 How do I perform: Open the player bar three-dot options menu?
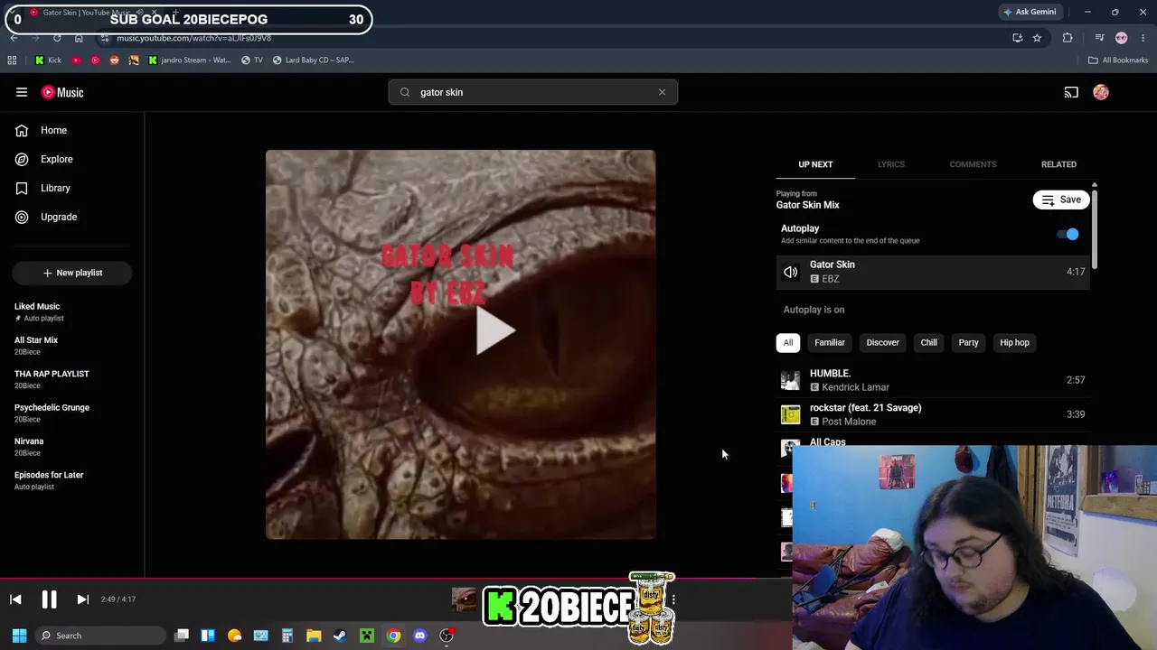coord(673,599)
